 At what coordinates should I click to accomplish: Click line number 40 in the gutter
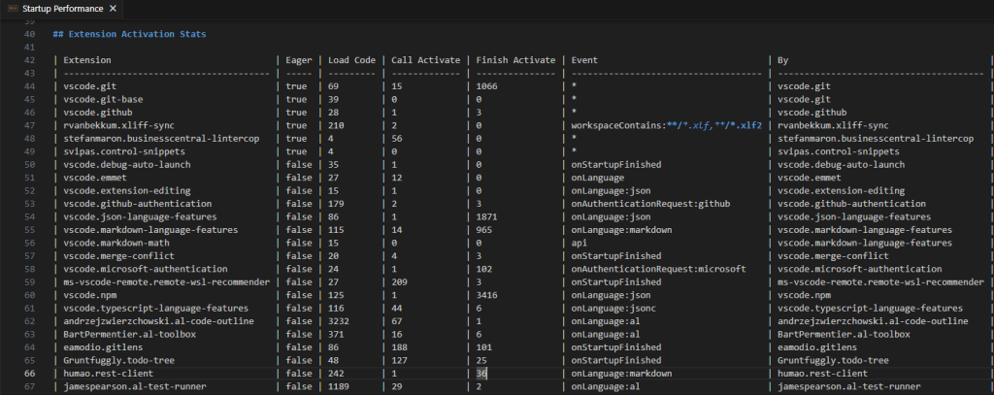click(29, 34)
